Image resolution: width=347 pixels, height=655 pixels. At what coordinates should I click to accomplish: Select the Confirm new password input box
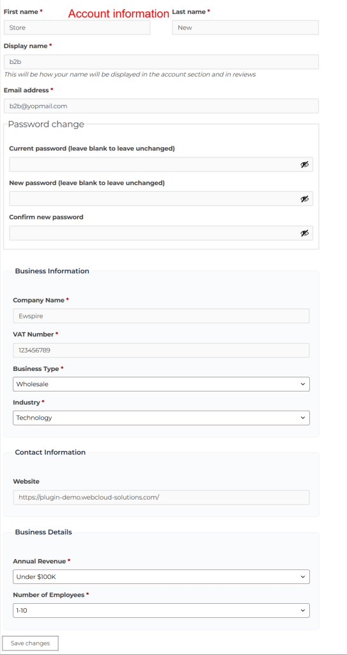pyautogui.click(x=161, y=233)
